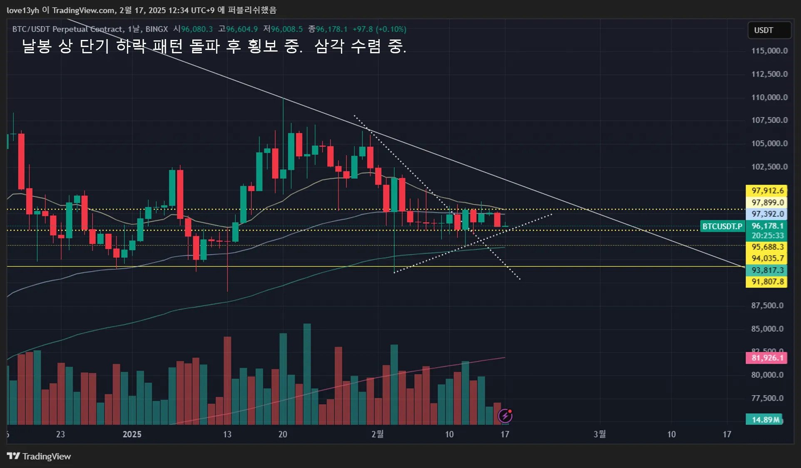Image resolution: width=801 pixels, height=468 pixels.
Task: Click the 2025 date axis label
Action: coord(132,434)
